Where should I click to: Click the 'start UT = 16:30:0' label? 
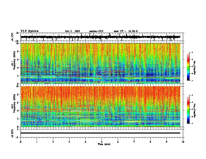tap(126, 31)
